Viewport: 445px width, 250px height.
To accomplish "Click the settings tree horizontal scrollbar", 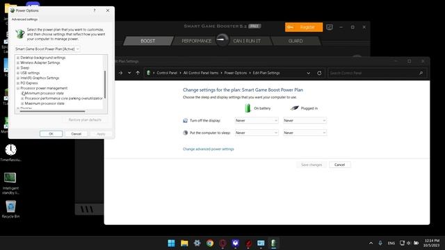I will point(52,111).
